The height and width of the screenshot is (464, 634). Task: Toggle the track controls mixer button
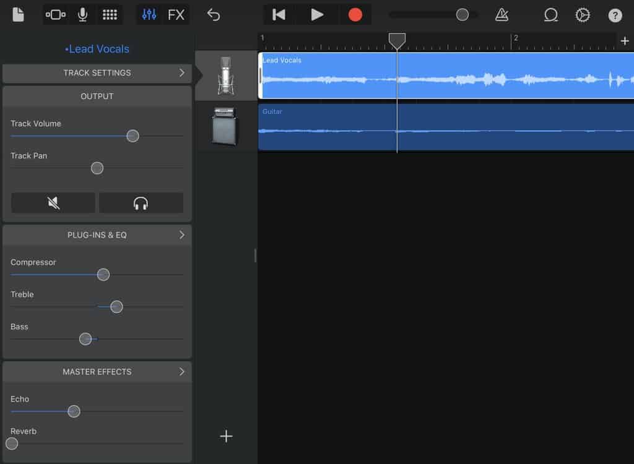pos(149,15)
